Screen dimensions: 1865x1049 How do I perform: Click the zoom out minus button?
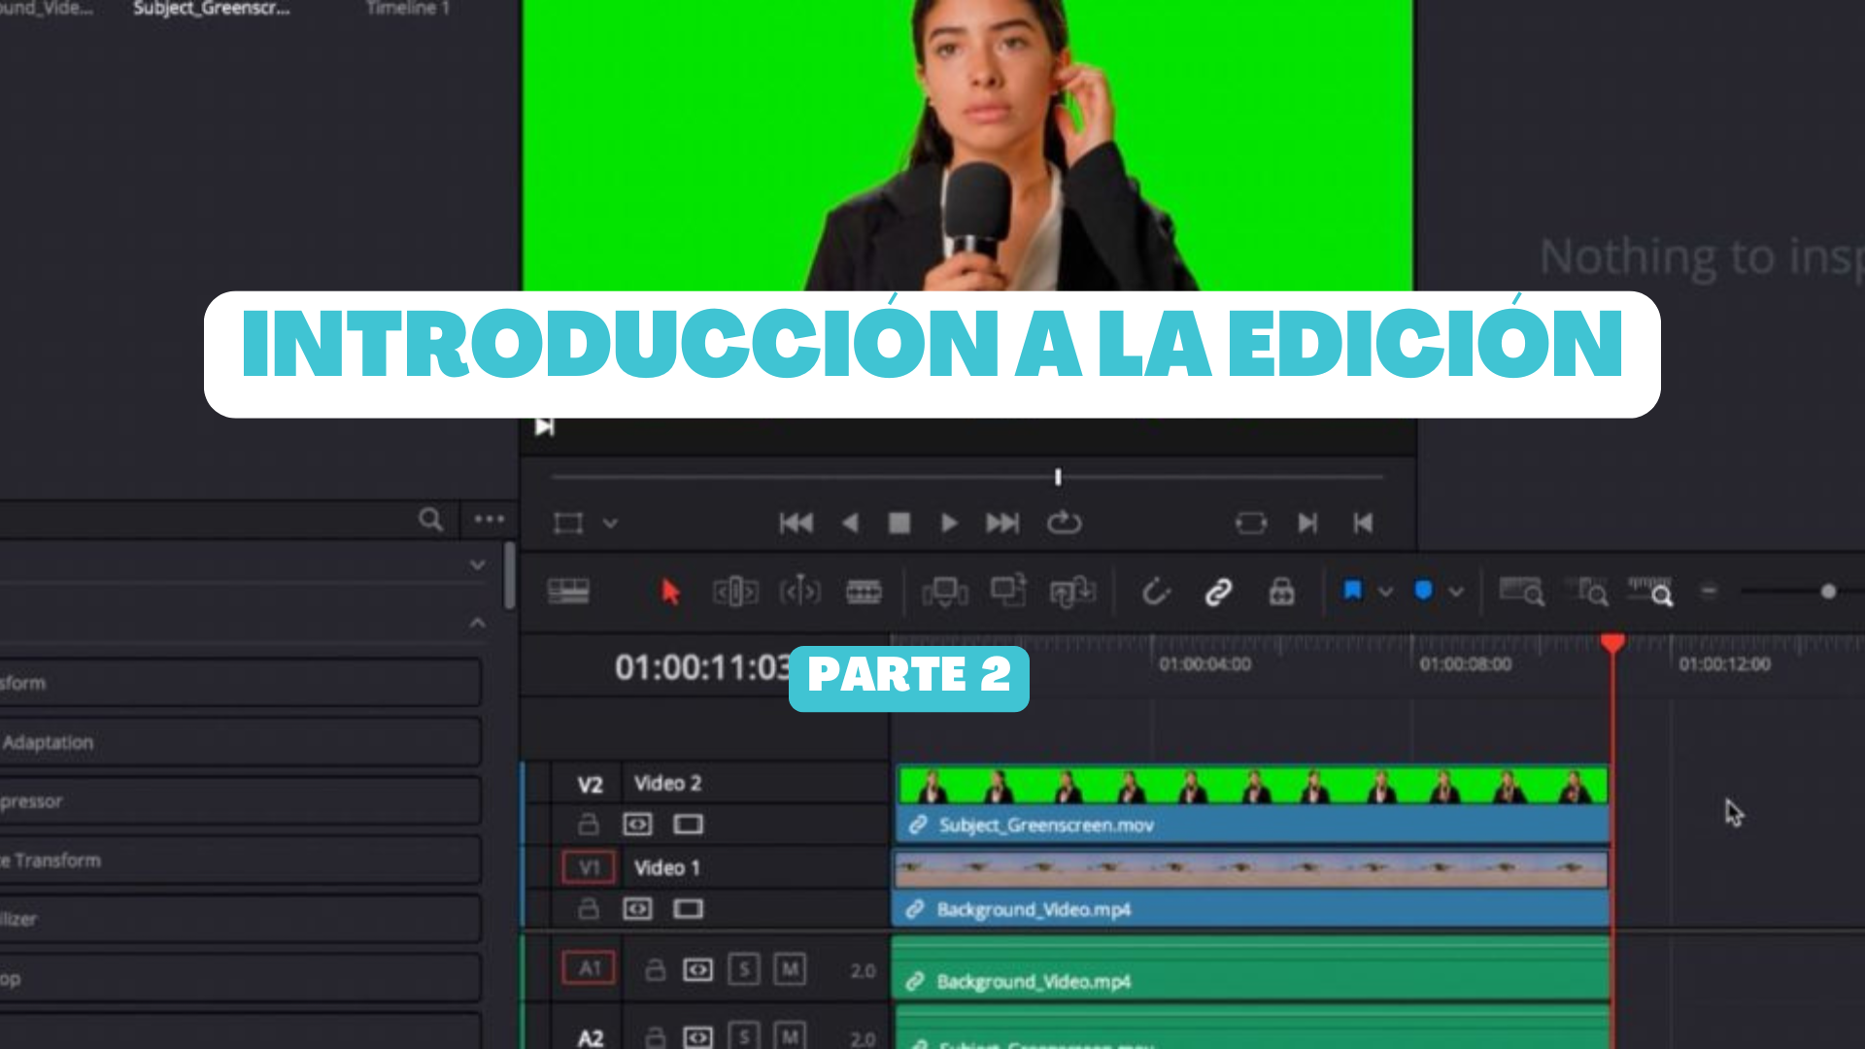[1710, 591]
